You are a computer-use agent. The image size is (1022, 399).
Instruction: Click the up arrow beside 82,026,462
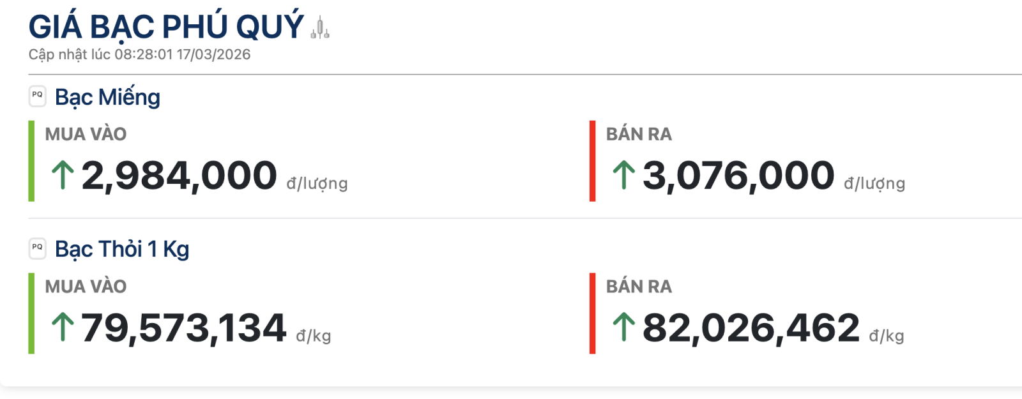point(623,327)
